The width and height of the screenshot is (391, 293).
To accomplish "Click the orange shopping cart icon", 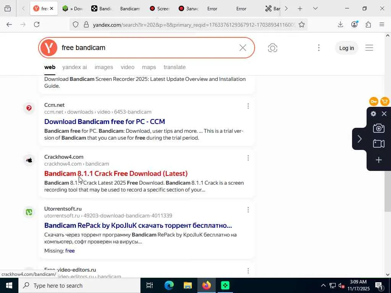I will tap(385, 101).
